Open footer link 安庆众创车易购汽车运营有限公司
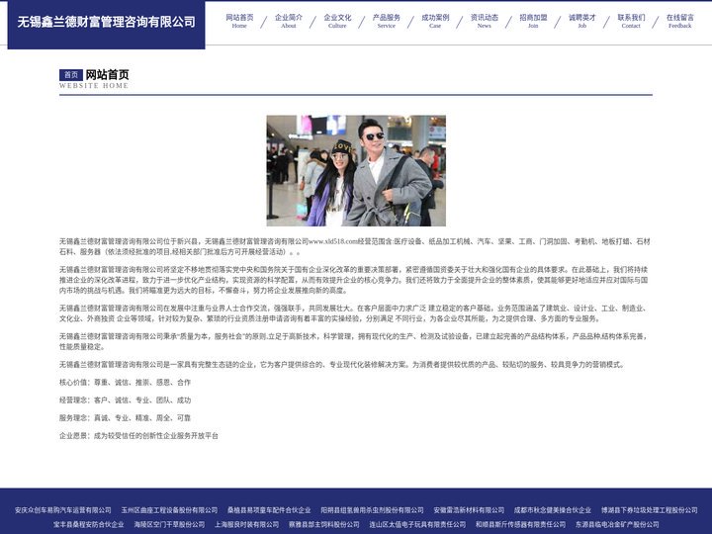712x534 pixels. [x=62, y=510]
